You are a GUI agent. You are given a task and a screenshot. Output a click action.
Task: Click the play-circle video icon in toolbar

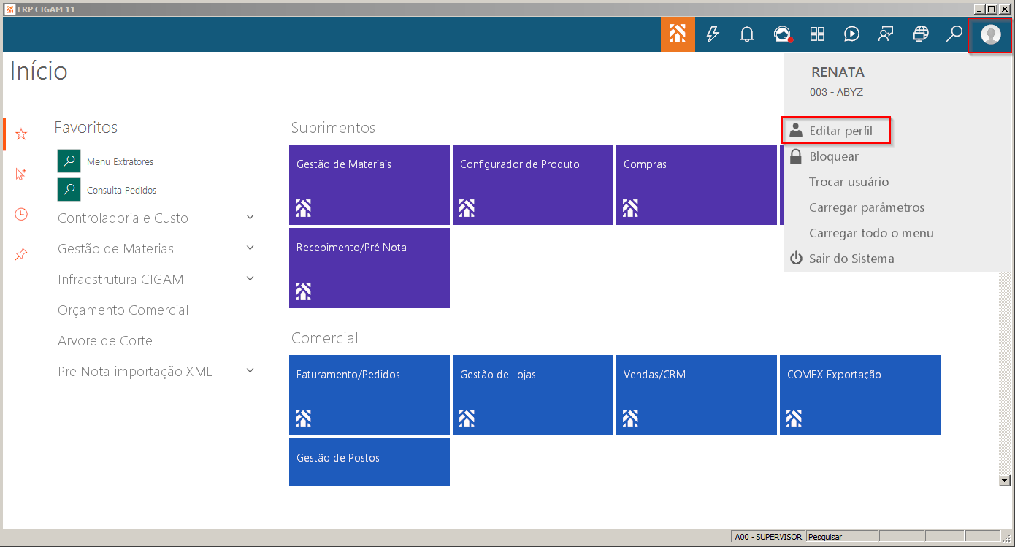pos(851,34)
